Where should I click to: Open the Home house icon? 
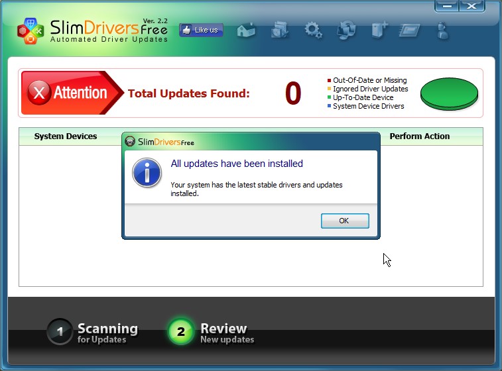point(246,31)
